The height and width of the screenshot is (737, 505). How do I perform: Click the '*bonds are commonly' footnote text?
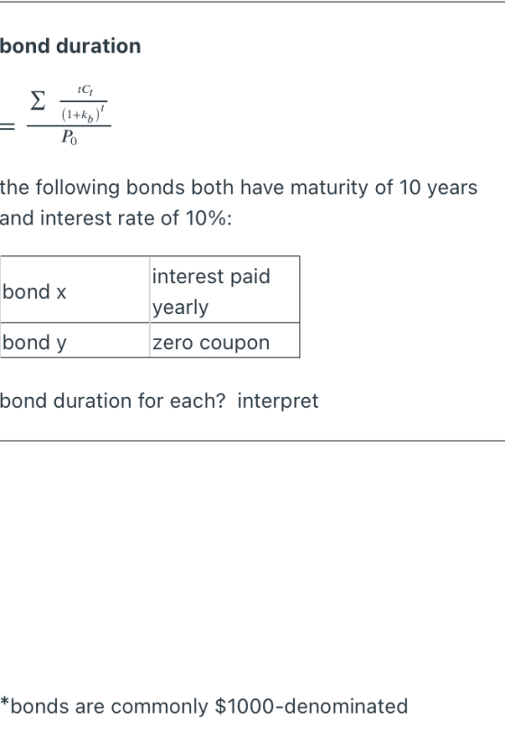[104, 706]
